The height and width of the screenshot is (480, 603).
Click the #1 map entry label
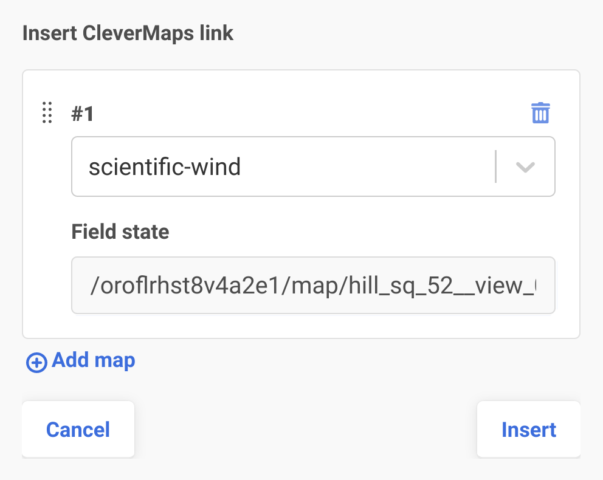point(83,114)
